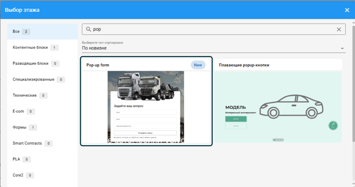This screenshot has height=187, width=355.
Task: Click the vertical scrollbar of the dialog
Action: 353,84
